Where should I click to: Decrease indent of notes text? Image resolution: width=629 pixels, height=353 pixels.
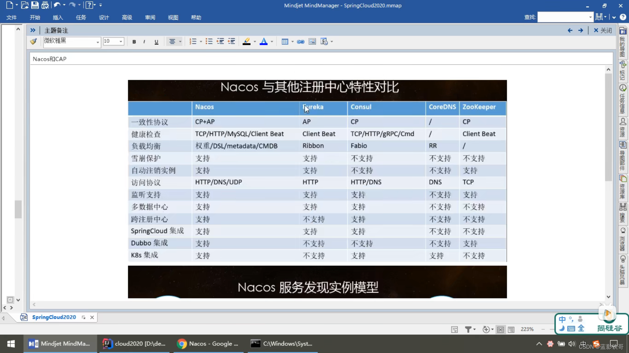coord(220,42)
